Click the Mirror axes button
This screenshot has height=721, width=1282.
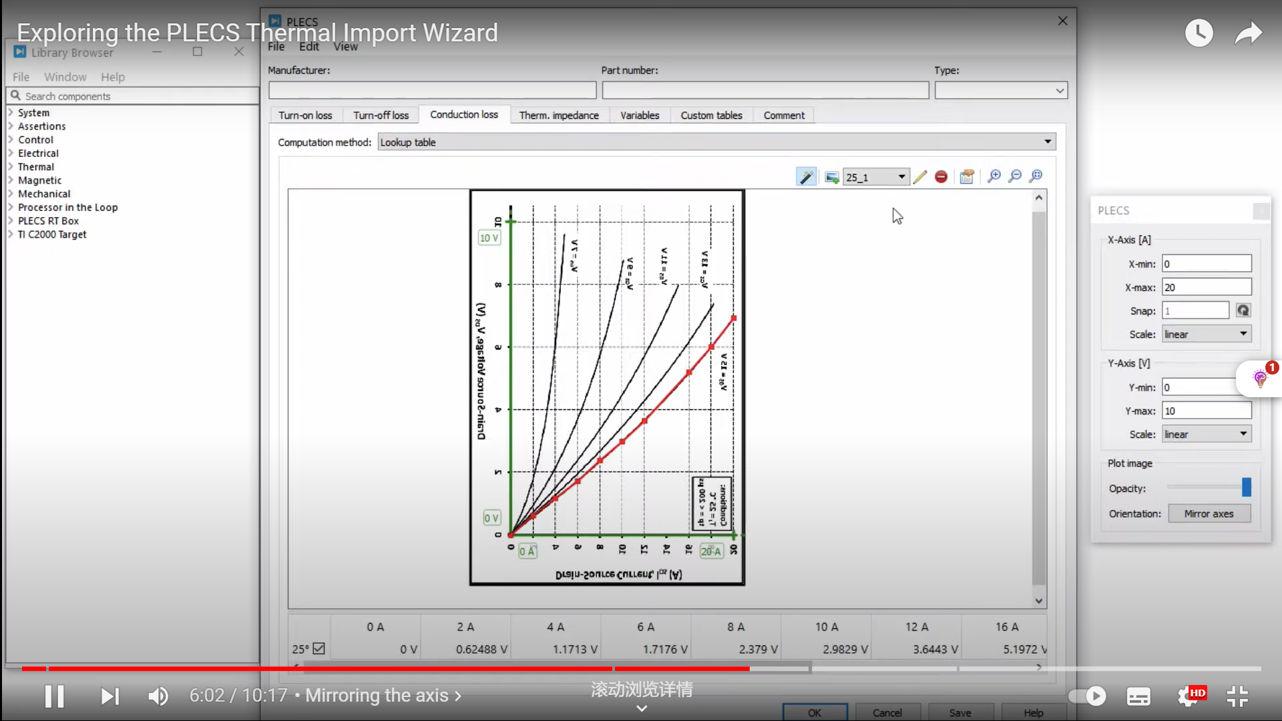[1209, 513]
